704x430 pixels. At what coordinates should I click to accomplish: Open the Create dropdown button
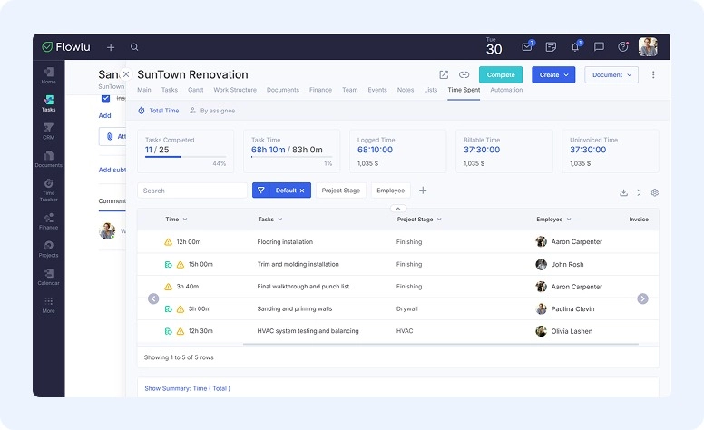553,75
